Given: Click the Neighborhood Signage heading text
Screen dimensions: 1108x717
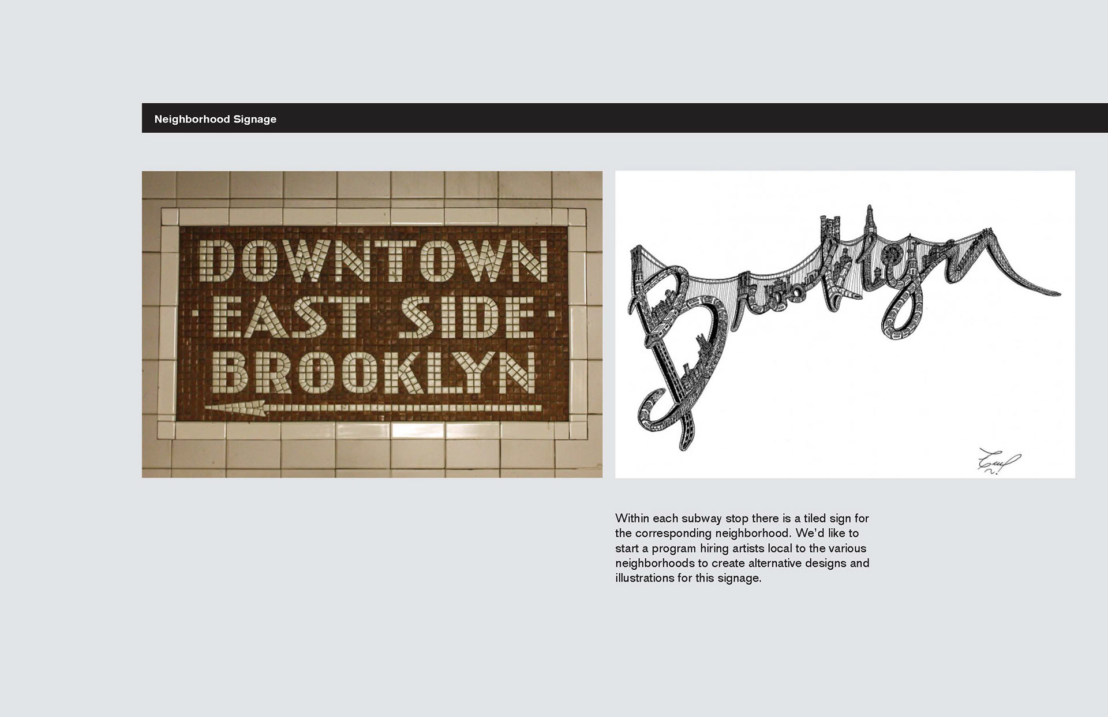Looking at the screenshot, I should [215, 119].
